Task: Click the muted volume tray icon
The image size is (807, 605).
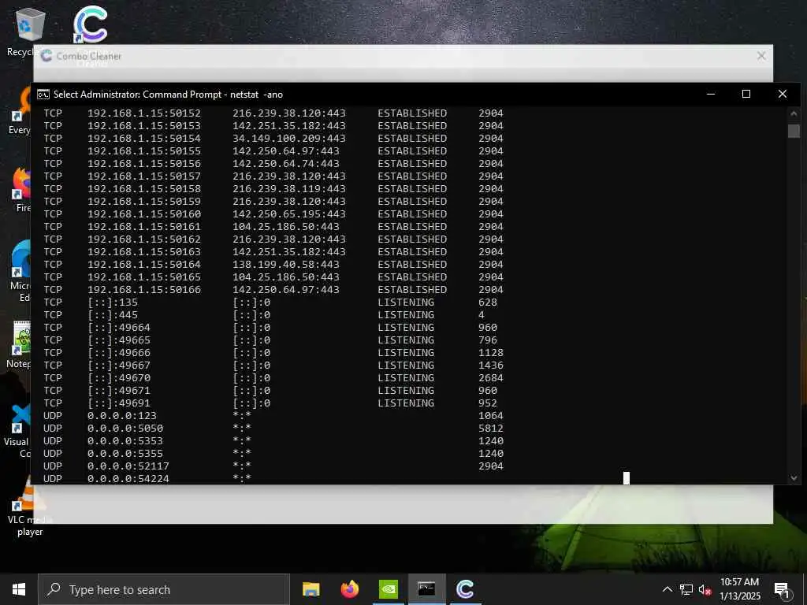Action: [x=705, y=589]
